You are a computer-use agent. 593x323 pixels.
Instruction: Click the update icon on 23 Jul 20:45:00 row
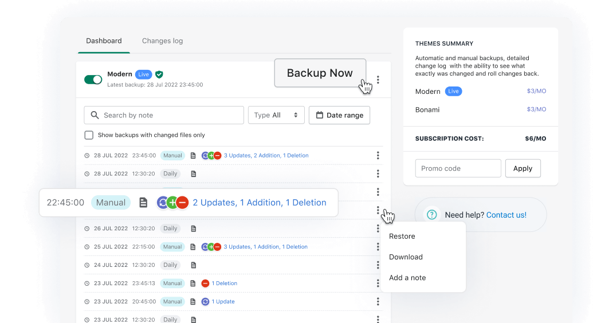pos(205,302)
